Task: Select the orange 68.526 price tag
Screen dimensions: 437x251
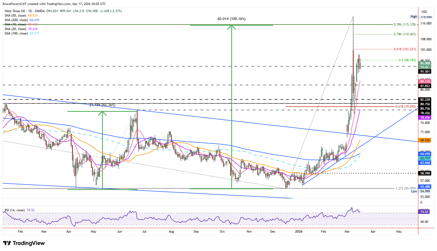Action: pyautogui.click(x=425, y=140)
